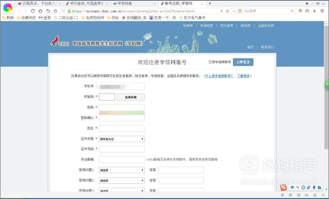Open the browser home page icon
Image resolution: width=329 pixels, height=199 pixels.
click(40, 11)
